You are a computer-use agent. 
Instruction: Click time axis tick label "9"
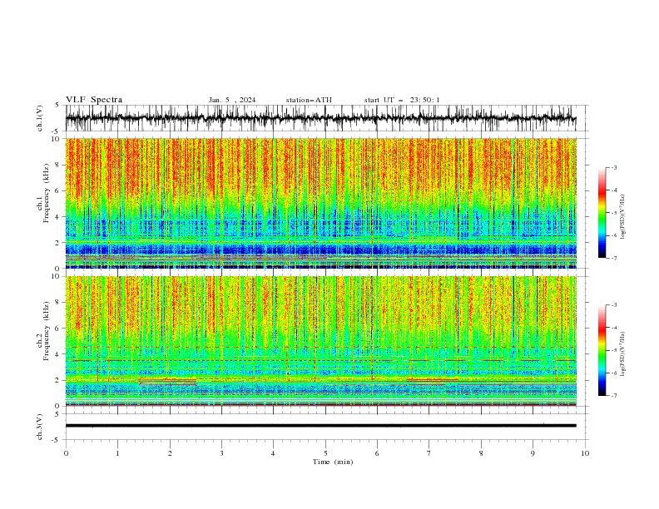[533, 453]
